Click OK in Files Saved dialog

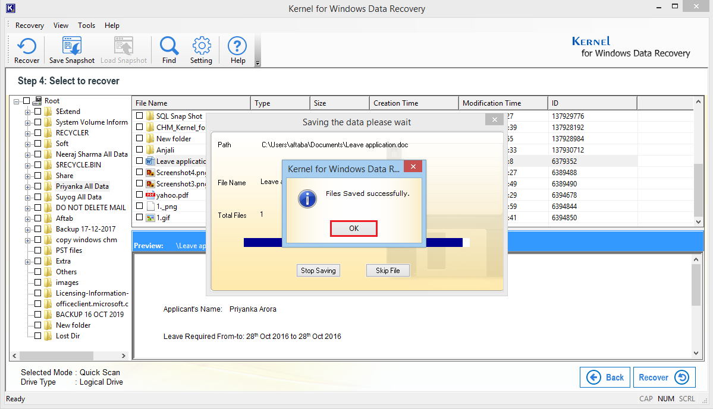click(x=354, y=229)
